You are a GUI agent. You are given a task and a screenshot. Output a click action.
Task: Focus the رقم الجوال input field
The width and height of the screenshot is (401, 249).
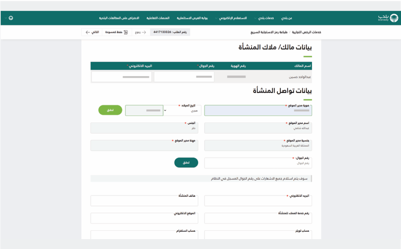click(x=258, y=163)
